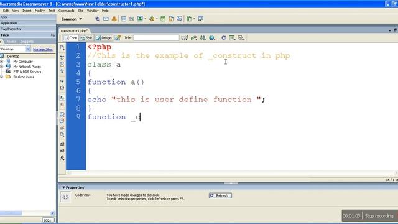
Task: Open the View Options icon menu
Action: coord(232,38)
